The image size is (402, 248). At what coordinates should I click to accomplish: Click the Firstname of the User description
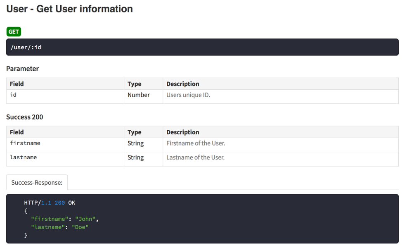coord(196,143)
